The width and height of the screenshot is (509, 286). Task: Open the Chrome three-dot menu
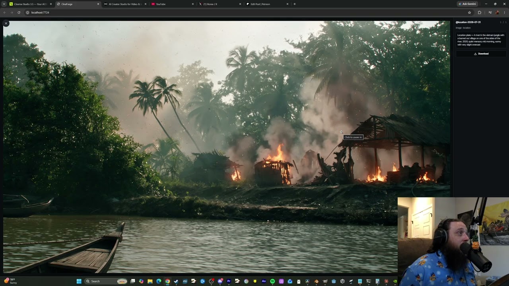(x=504, y=12)
